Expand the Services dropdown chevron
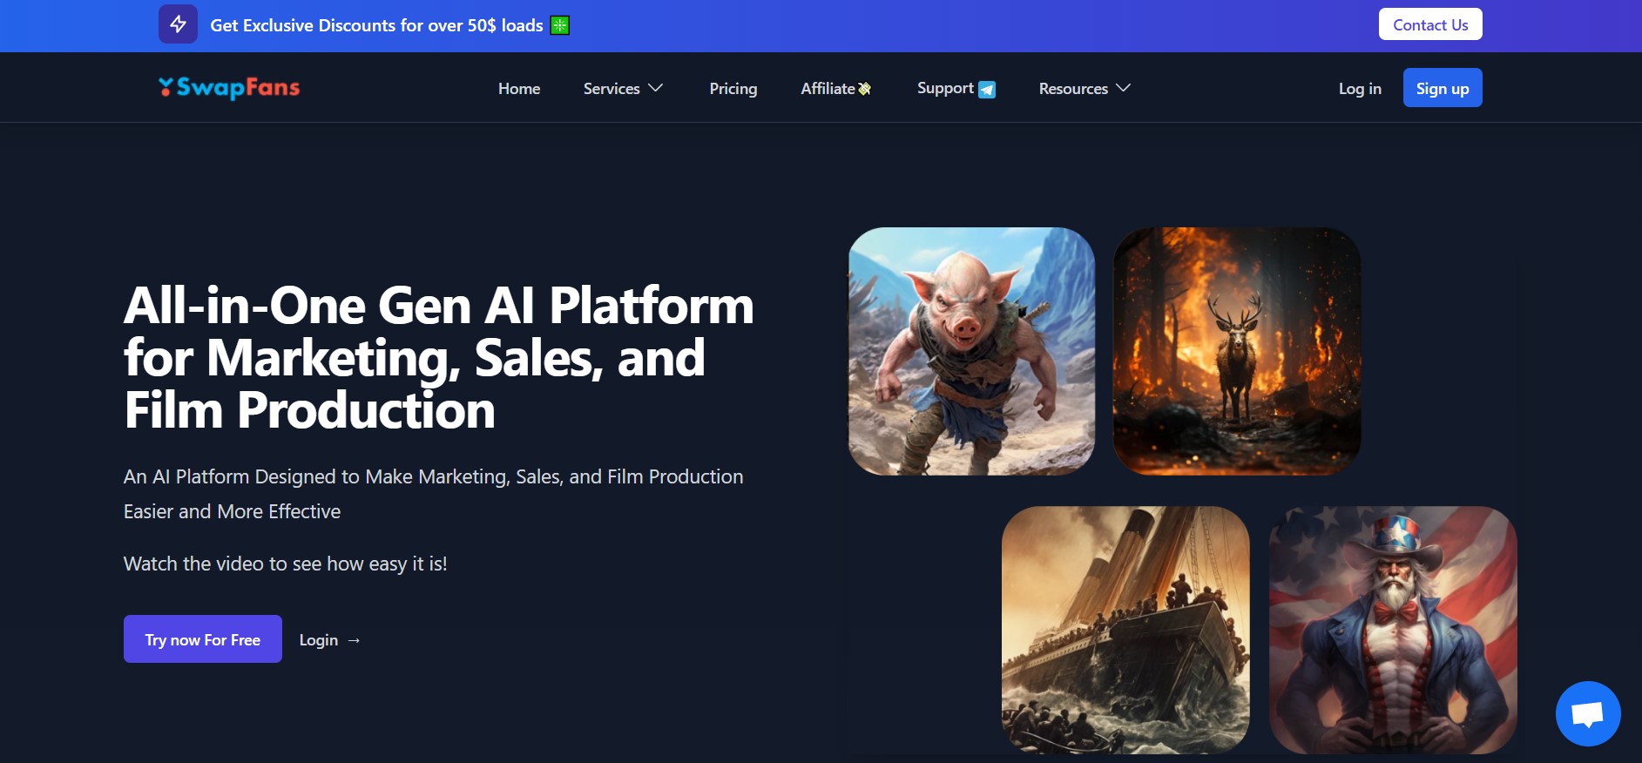 (x=656, y=88)
